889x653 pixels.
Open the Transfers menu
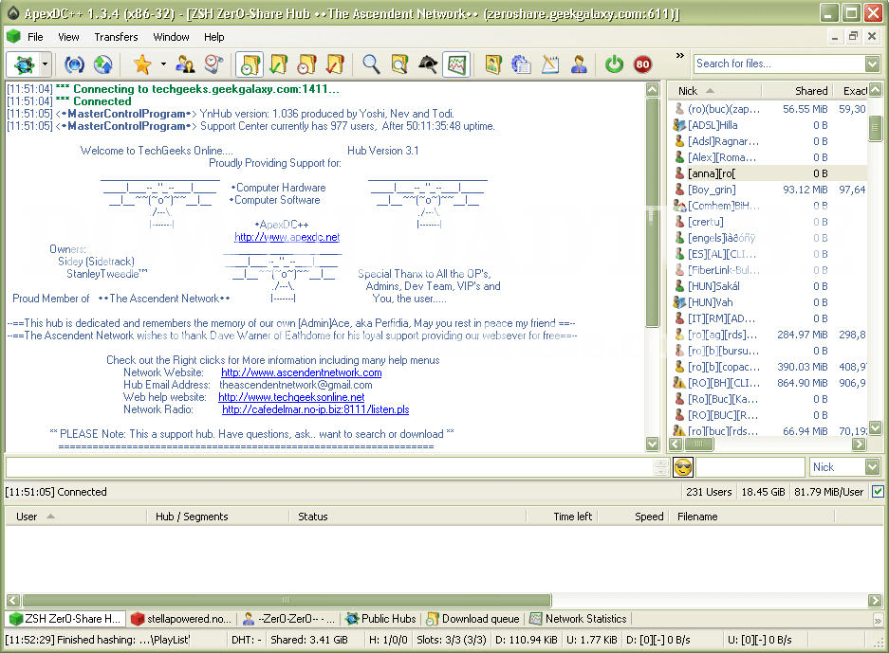coord(116,37)
